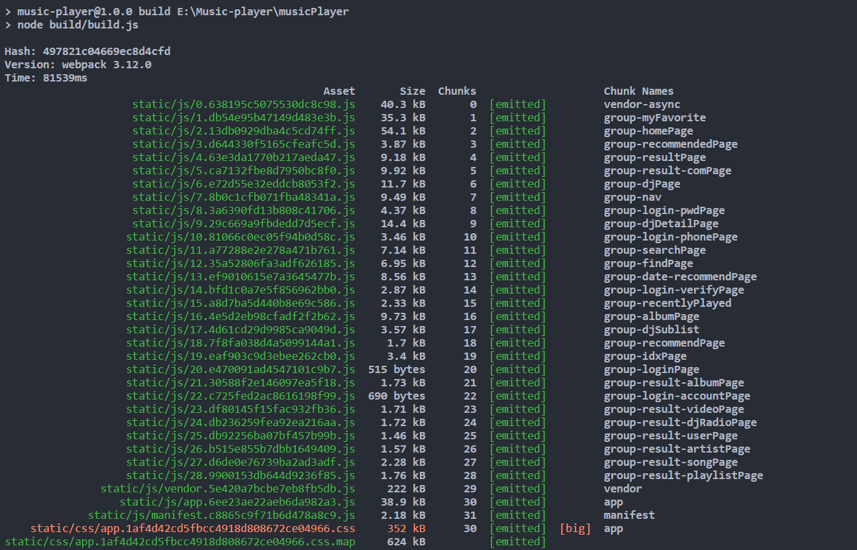Click file static/js/2.13db0929dba4c5cd74ff.js
Screen dimensions: 857x550
coord(244,131)
